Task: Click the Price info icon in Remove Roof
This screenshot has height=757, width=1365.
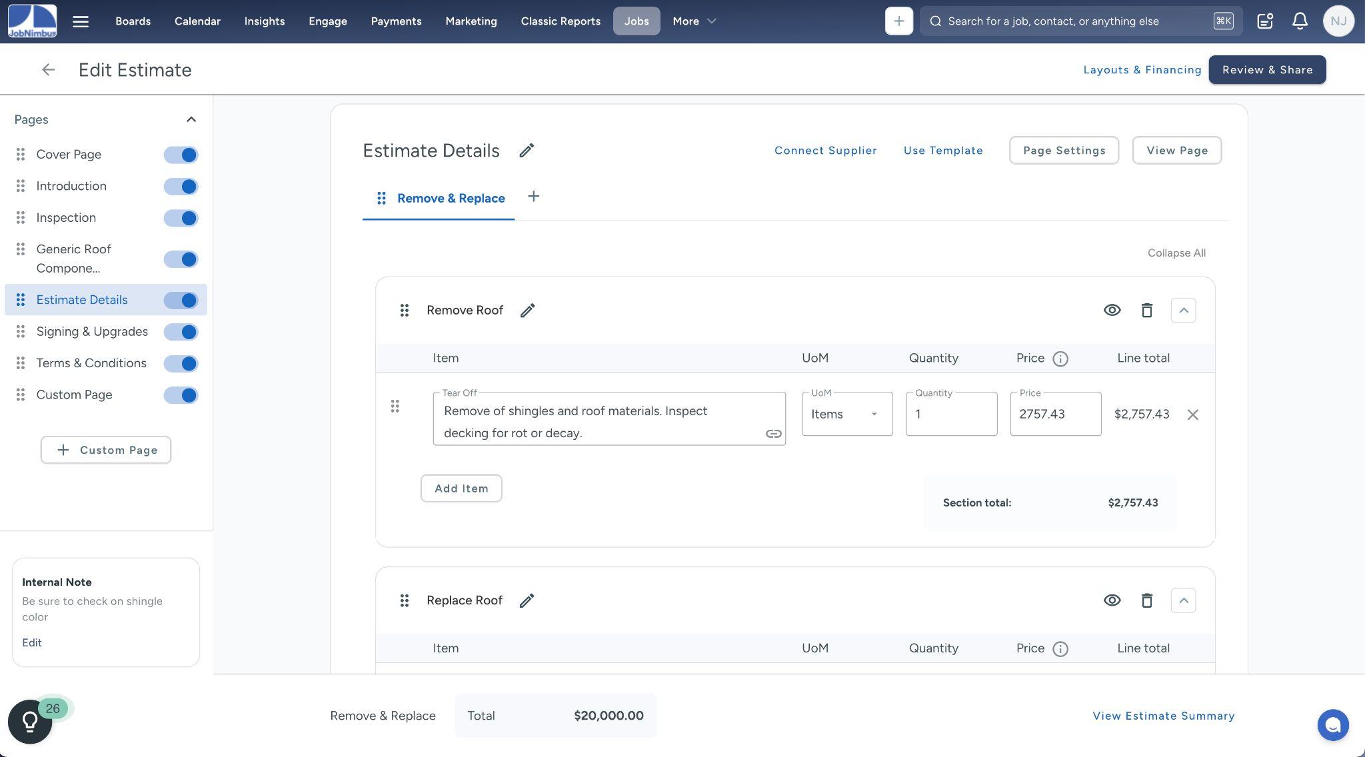Action: point(1060,359)
